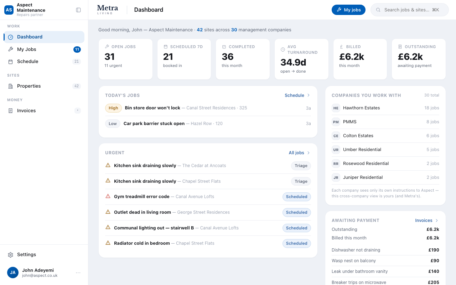Click Scheduled badge for Communal lighting out
Viewport: 456px width, 285px height.
[x=297, y=228]
